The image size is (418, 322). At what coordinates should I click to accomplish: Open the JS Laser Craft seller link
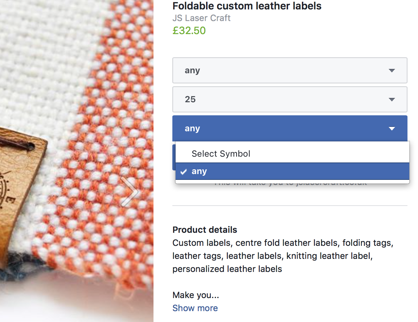pyautogui.click(x=201, y=18)
